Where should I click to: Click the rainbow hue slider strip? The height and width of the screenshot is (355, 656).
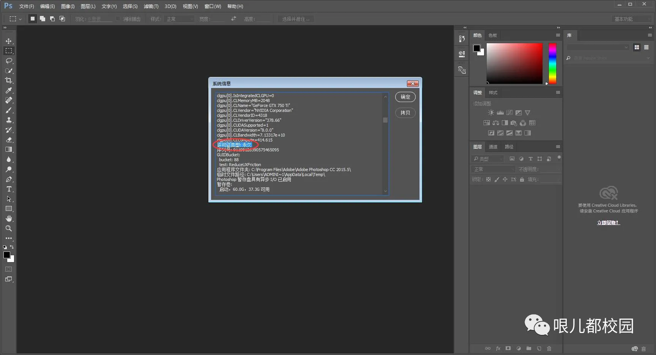[552, 63]
